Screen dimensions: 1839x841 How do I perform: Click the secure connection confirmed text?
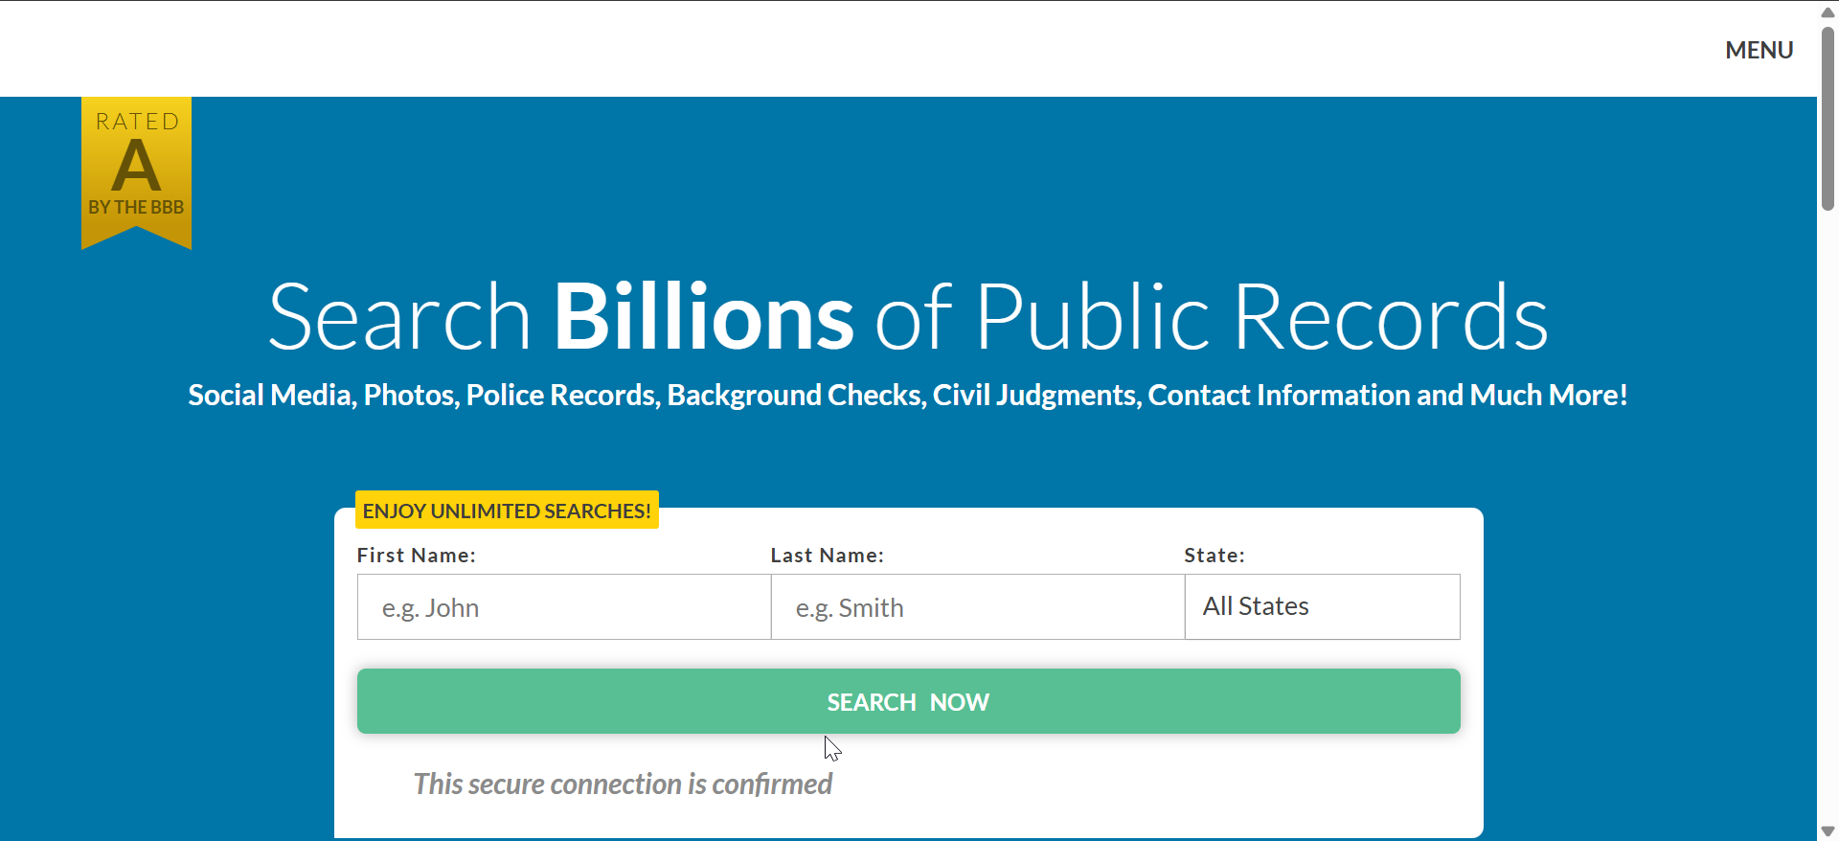point(623,784)
